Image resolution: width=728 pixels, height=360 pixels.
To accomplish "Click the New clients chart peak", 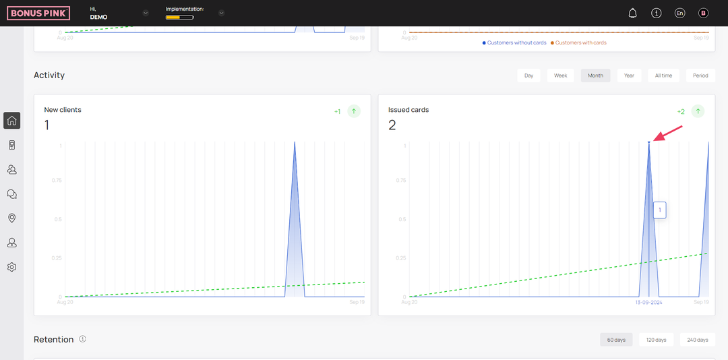I will [x=295, y=142].
